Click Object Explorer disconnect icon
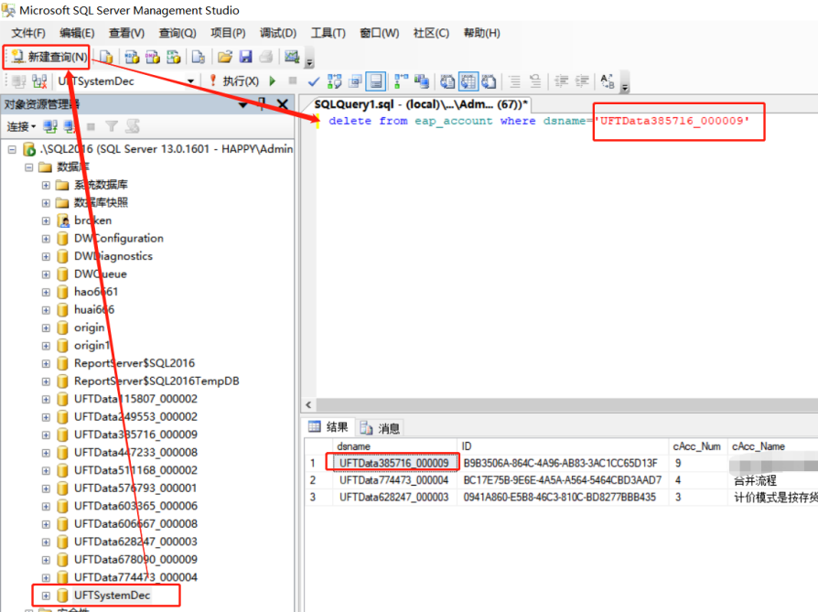818x612 pixels. tap(70, 126)
